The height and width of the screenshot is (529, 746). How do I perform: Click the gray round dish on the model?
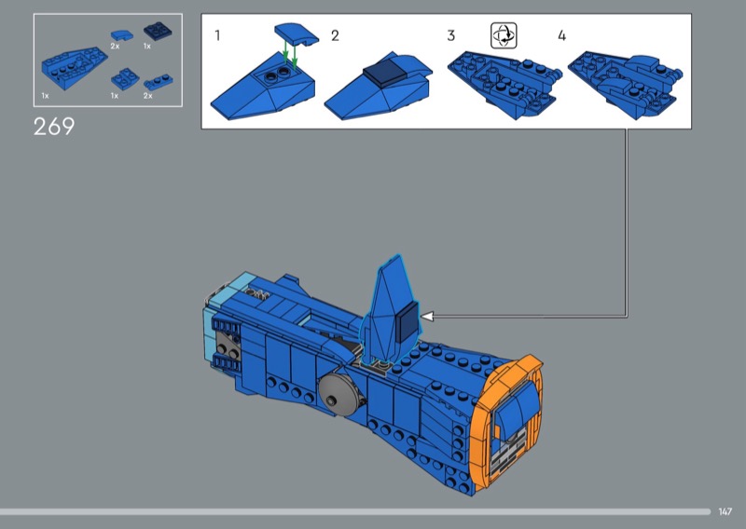tap(335, 392)
